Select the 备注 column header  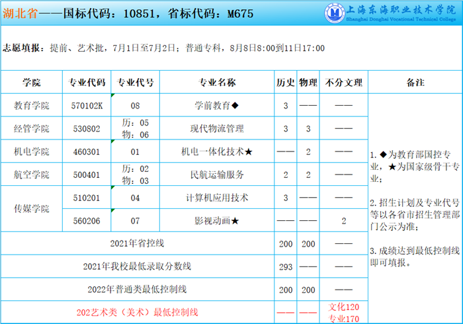pyautogui.click(x=414, y=83)
